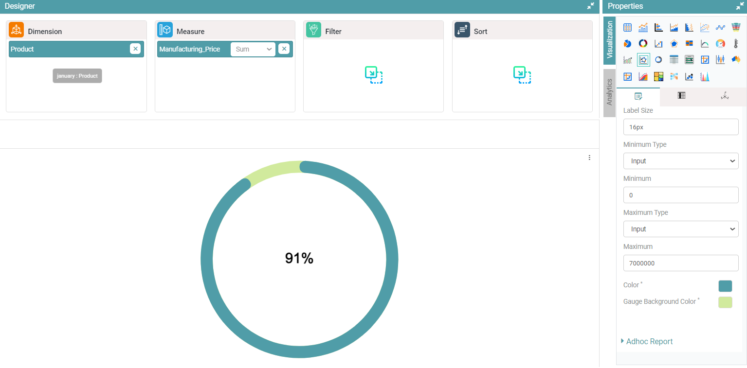
Task: Switch to the Analytics side tab
Action: point(609,93)
